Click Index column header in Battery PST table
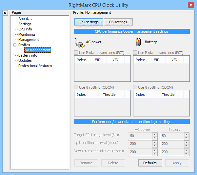The height and width of the screenshot is (175, 197). [141, 60]
